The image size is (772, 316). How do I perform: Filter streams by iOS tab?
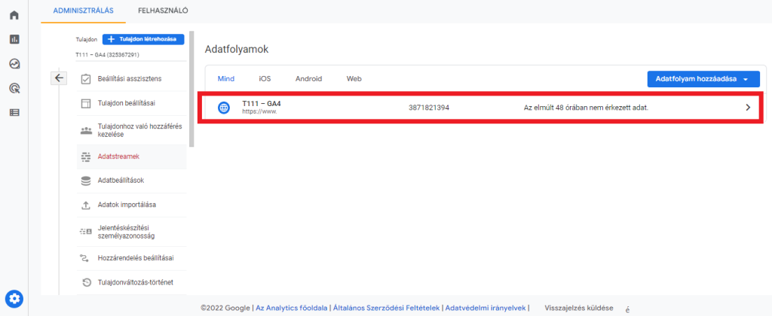click(265, 79)
